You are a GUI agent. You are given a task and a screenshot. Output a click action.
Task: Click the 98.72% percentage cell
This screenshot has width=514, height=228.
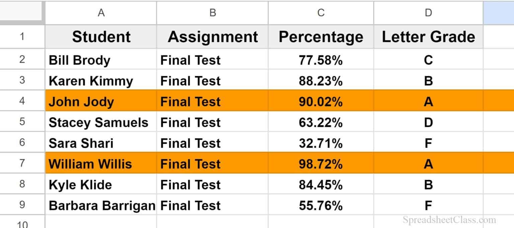[321, 164]
